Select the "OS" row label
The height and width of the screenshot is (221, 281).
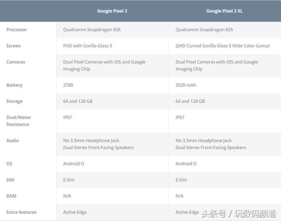(9, 164)
